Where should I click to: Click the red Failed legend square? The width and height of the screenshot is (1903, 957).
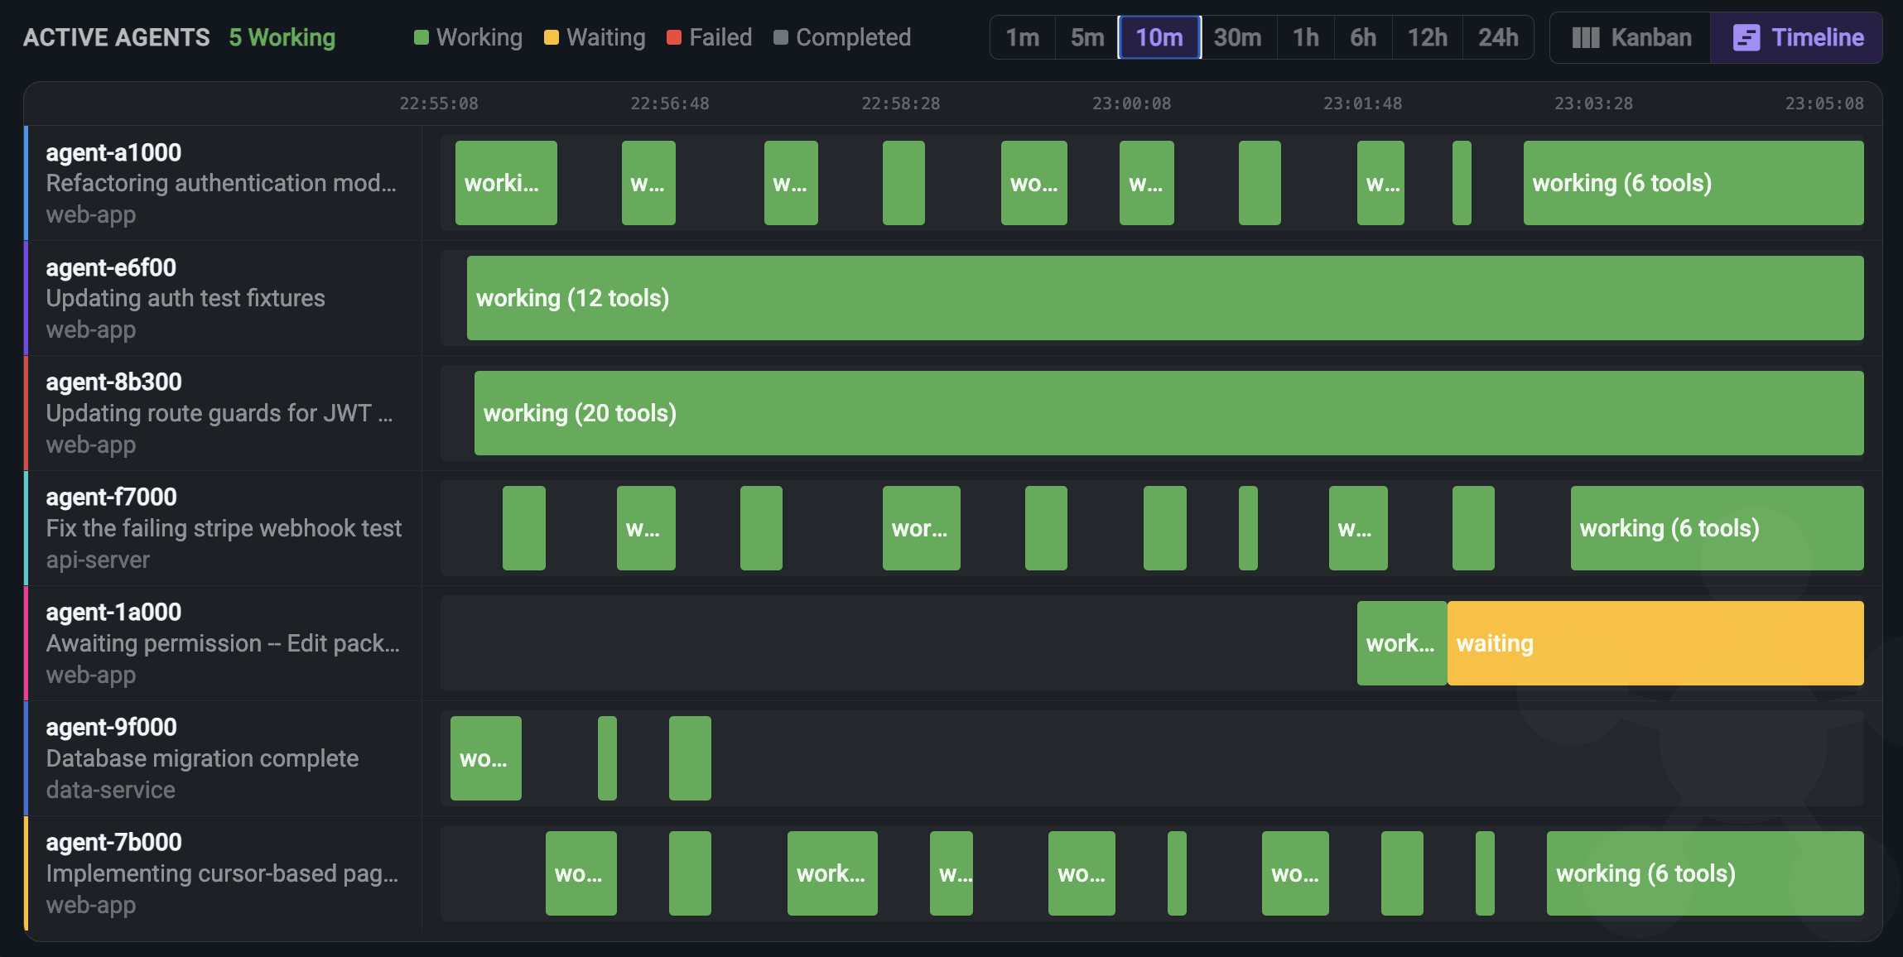(672, 36)
